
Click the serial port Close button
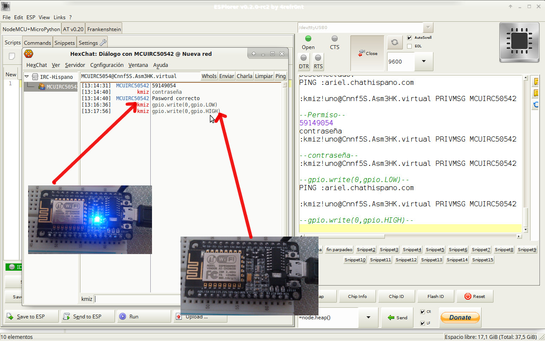click(x=367, y=53)
